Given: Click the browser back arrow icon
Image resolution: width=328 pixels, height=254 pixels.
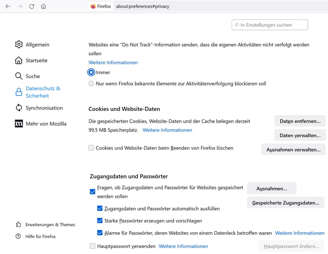Looking at the screenshot, I should (8, 7).
